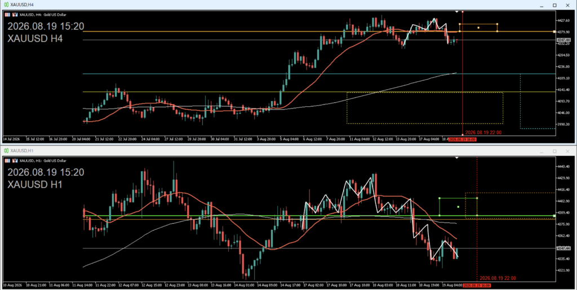Maximize the XAUUSD,H4 chart window
The image size is (577, 290).
coord(554,5)
